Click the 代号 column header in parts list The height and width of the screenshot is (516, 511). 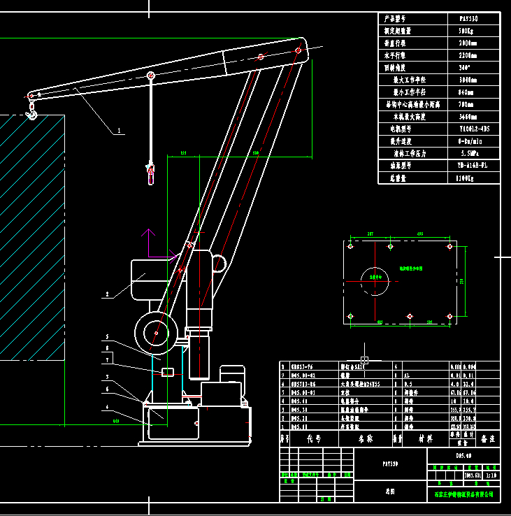click(314, 438)
